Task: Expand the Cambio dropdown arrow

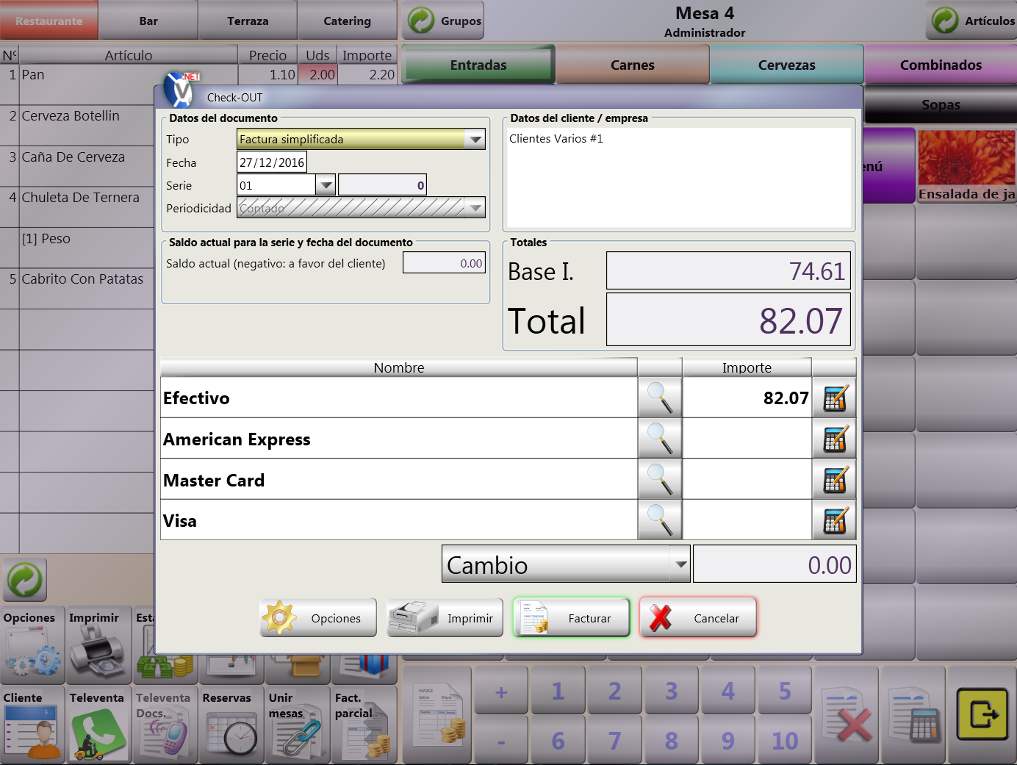Action: [x=680, y=564]
